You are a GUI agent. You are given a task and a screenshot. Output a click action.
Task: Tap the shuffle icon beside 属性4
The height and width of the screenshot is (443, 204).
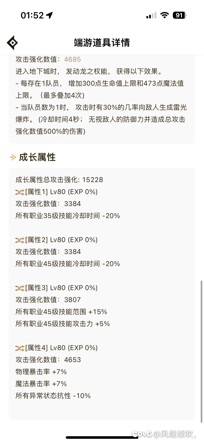coord(20,348)
